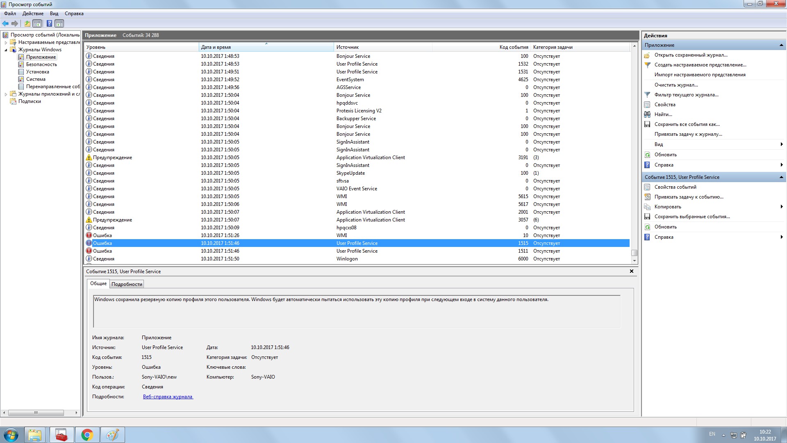Sort by Код события column header
Image resolution: width=787 pixels, height=443 pixels.
[513, 47]
